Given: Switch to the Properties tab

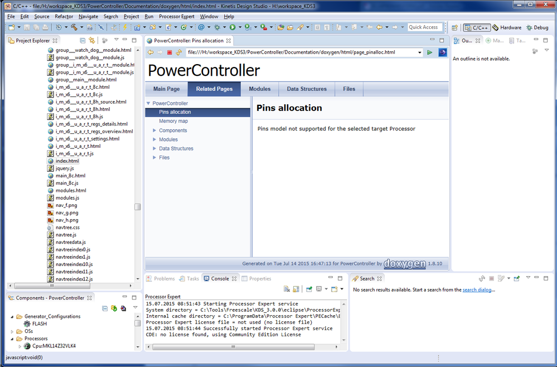Looking at the screenshot, I should click(256, 278).
